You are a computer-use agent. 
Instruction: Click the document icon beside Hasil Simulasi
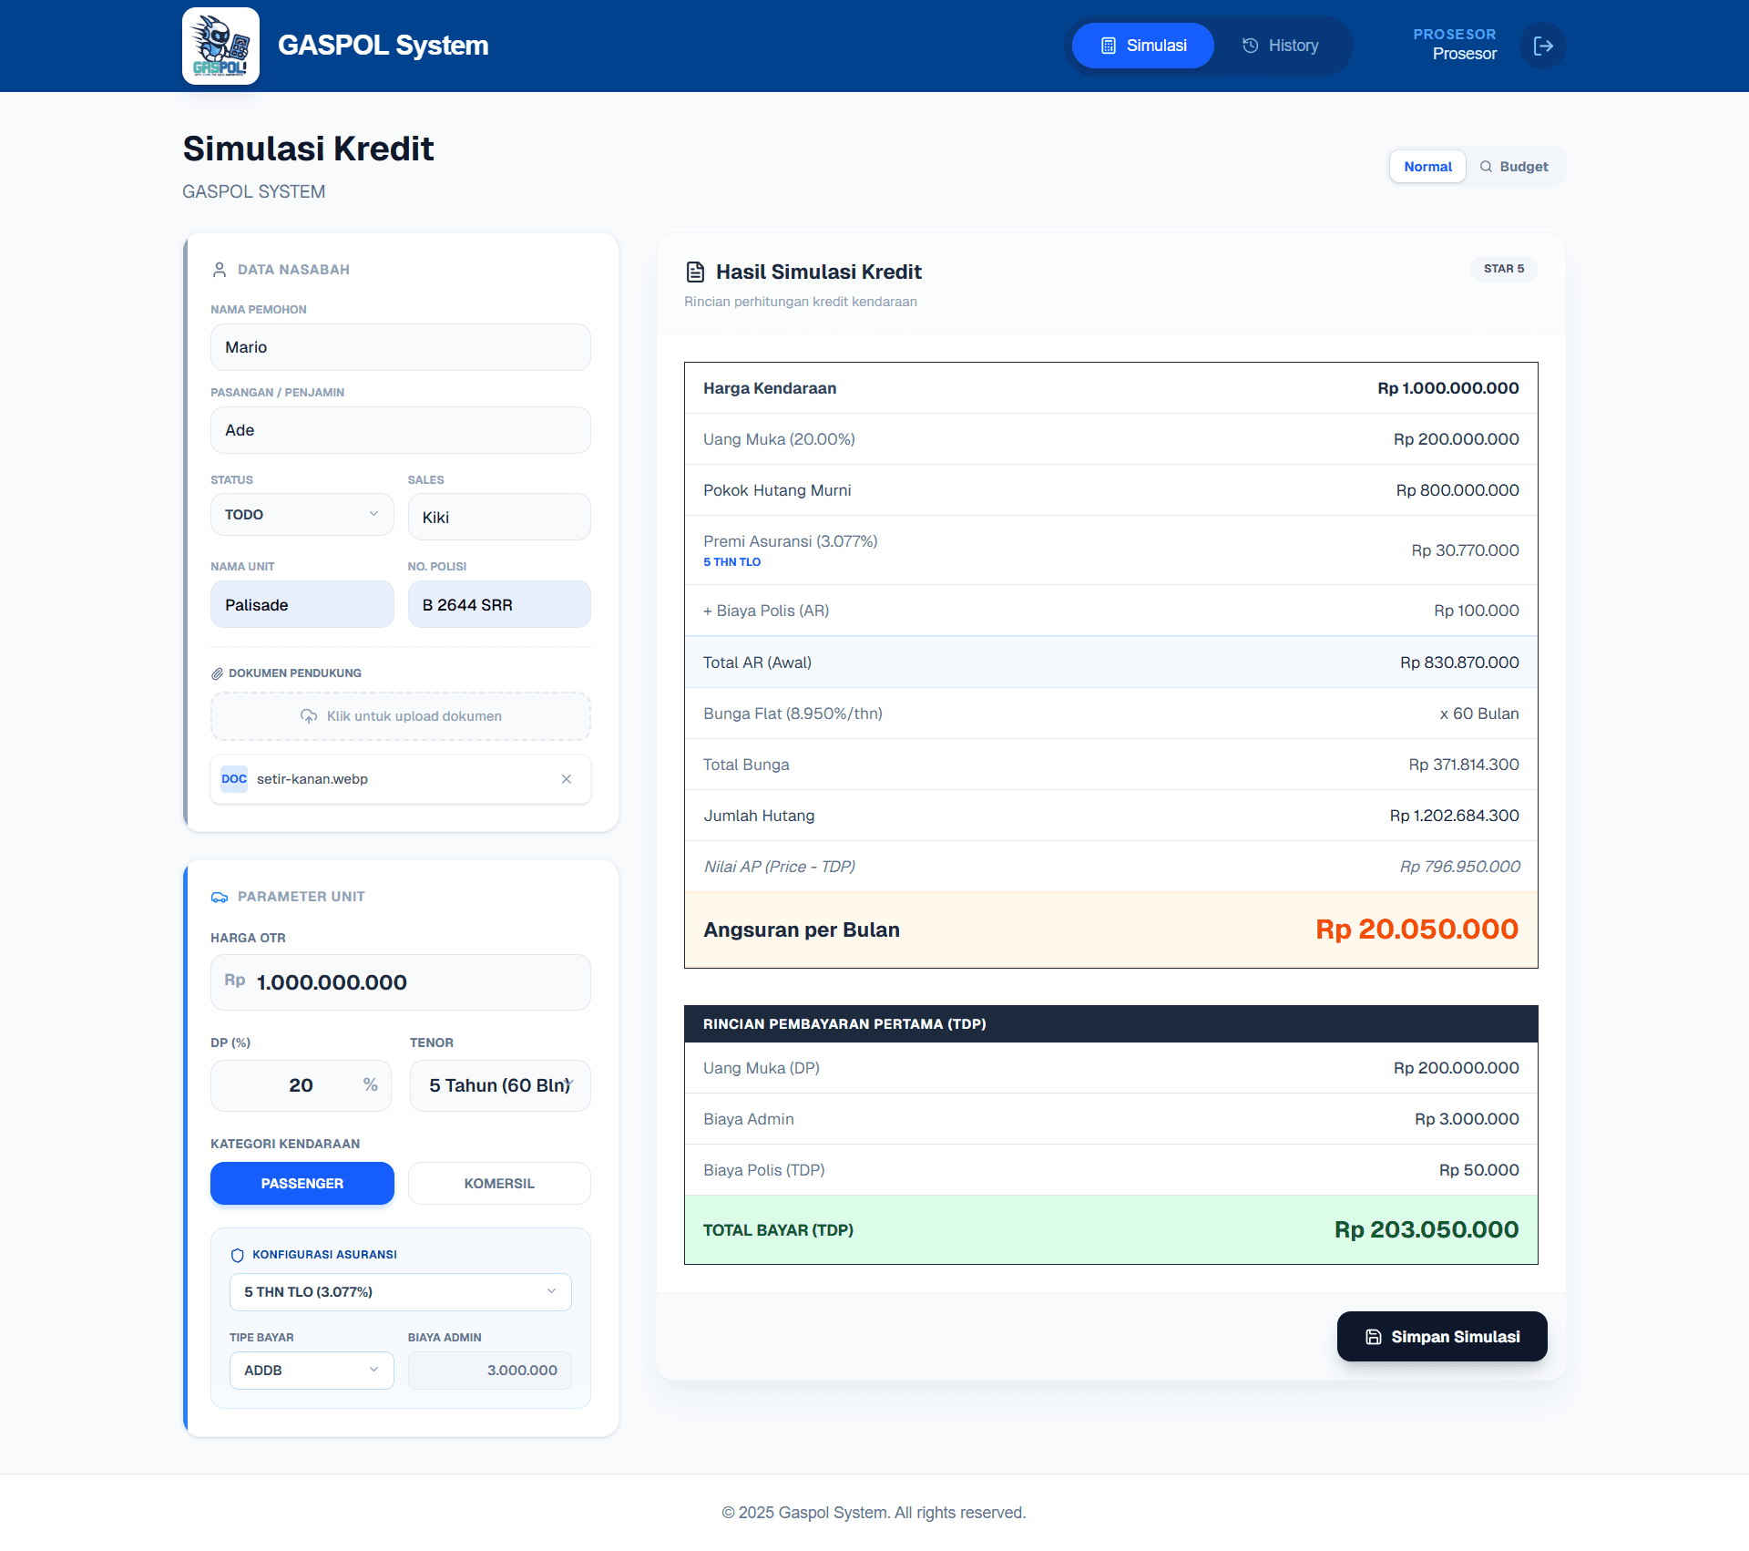(695, 272)
